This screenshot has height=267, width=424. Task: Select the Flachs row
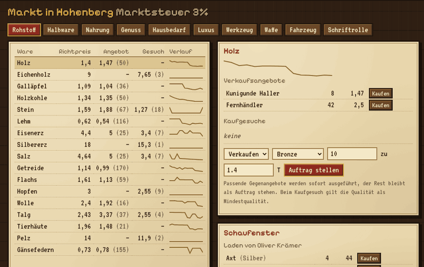pos(110,180)
